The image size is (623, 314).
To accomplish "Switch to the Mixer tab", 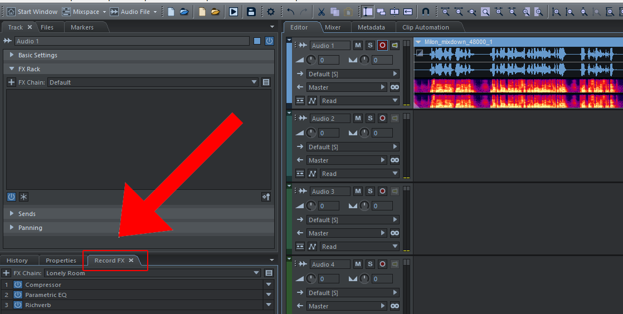I will 333,27.
